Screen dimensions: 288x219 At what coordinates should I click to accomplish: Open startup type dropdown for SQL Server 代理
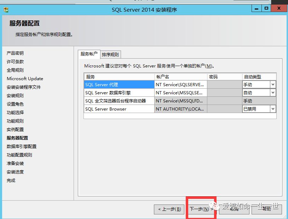tap(273, 84)
